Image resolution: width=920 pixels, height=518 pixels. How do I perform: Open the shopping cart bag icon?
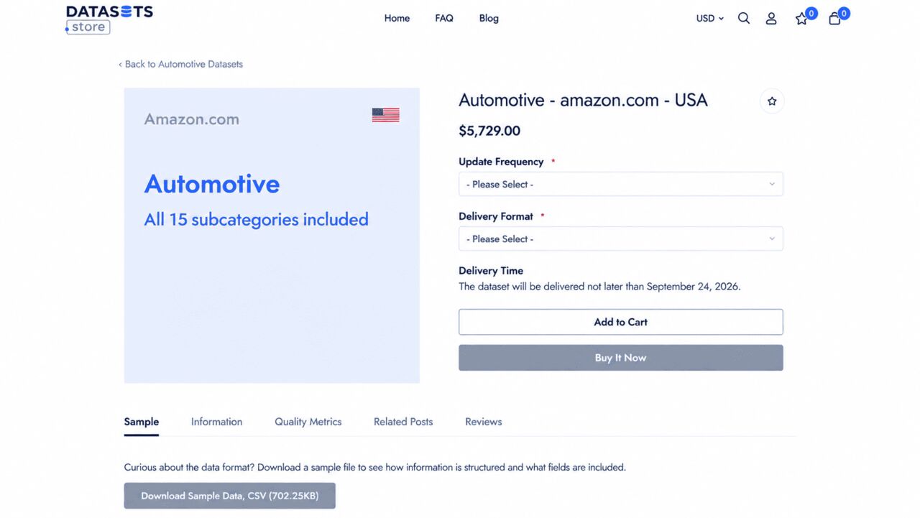click(x=834, y=19)
